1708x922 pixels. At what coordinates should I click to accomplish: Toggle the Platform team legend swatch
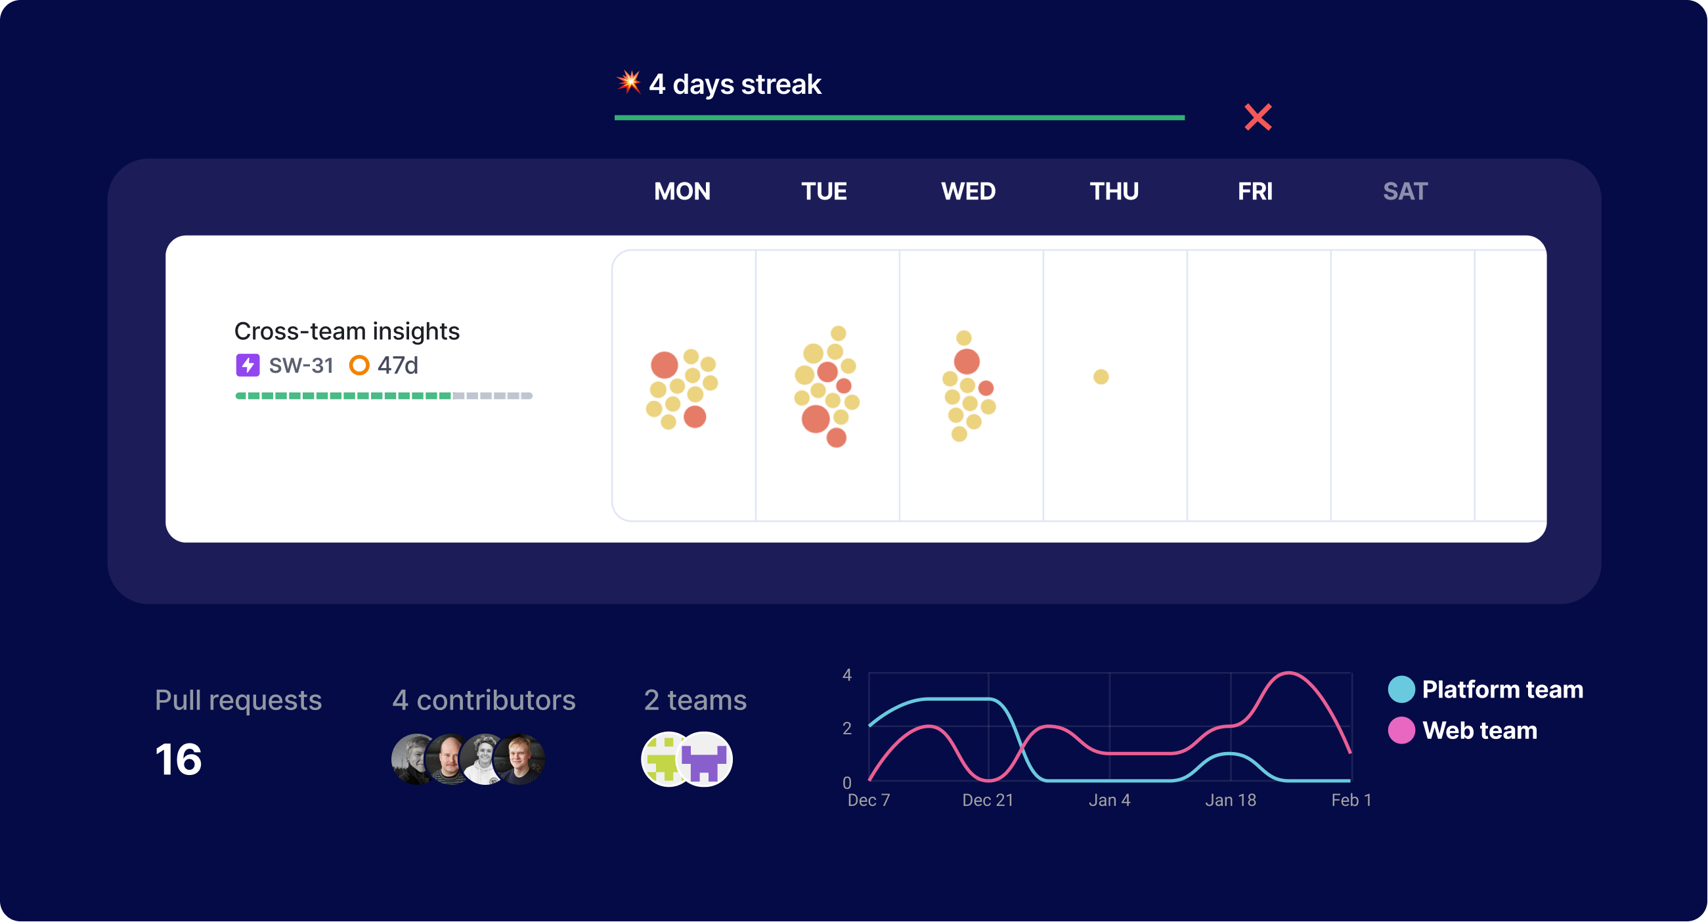(1402, 689)
